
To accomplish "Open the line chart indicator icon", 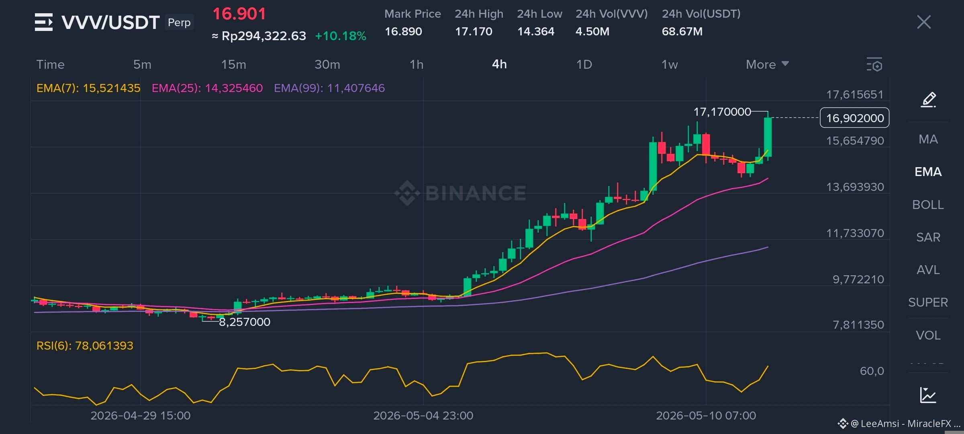I will click(928, 395).
